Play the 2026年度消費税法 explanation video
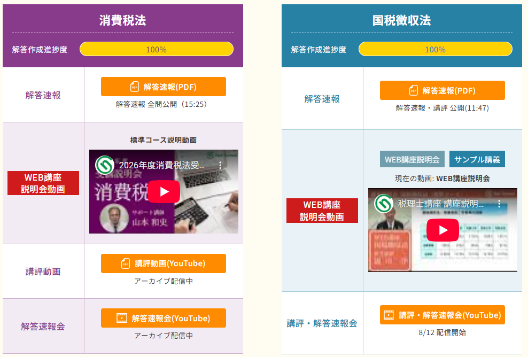 coord(164,192)
